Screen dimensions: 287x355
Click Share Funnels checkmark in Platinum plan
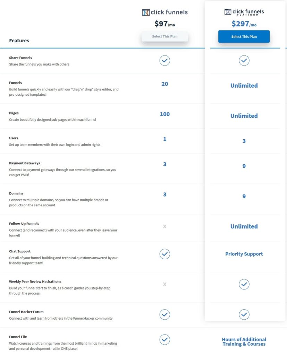244,60
